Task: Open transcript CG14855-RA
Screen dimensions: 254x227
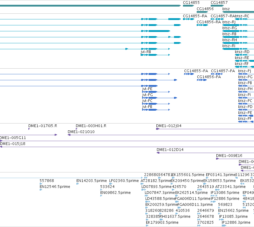Action: (x=195, y=16)
